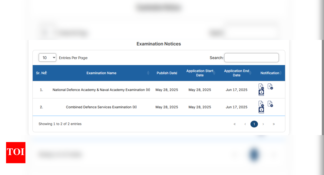Sort by Publish Date column header
Screen dimensions: 324x175
tap(167, 73)
